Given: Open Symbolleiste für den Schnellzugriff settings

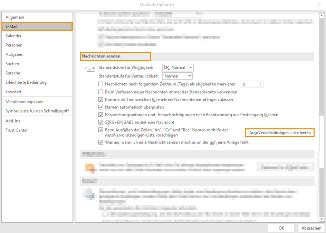Looking at the screenshot, I should [x=37, y=111].
